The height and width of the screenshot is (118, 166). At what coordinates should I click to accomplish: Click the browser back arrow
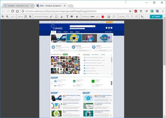point(3,11)
